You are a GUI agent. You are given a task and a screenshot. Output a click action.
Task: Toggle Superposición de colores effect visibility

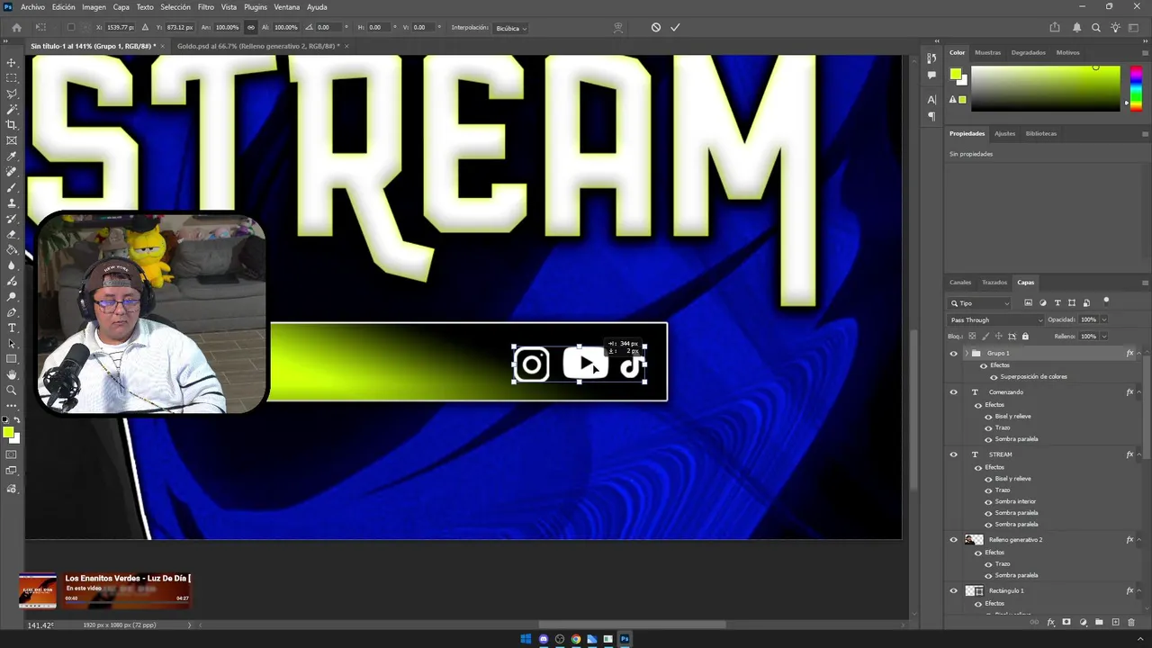[x=994, y=377]
